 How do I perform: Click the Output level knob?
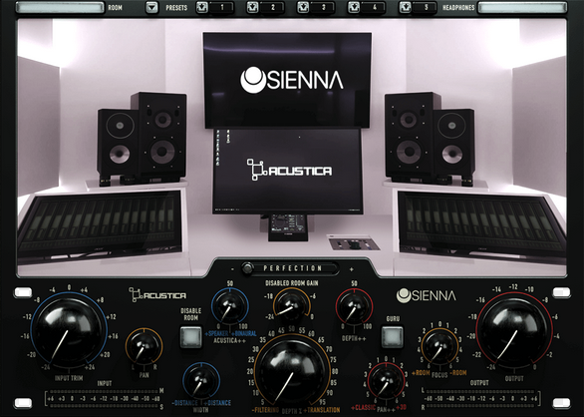514,331
